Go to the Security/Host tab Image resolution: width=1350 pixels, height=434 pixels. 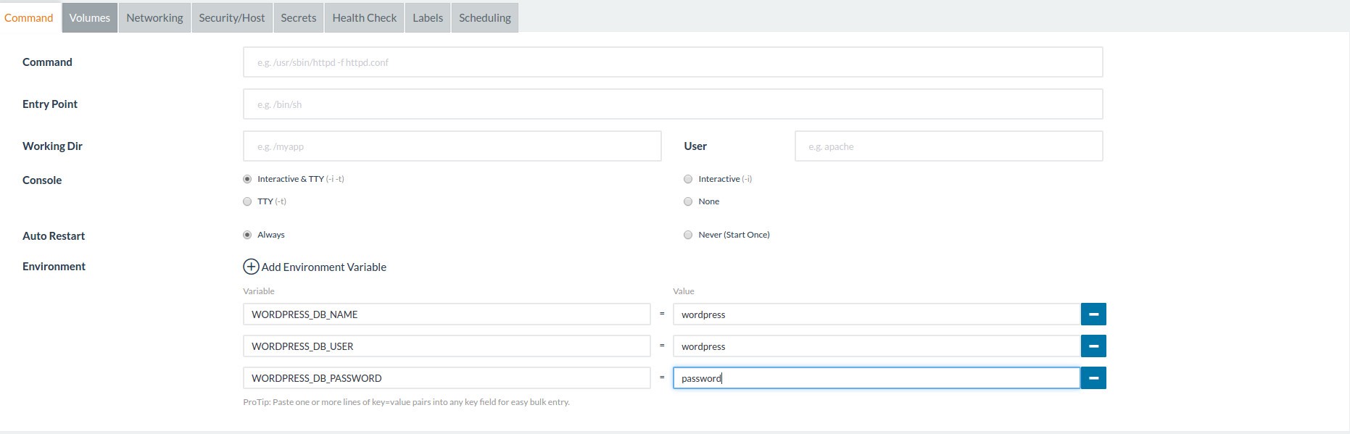point(232,18)
